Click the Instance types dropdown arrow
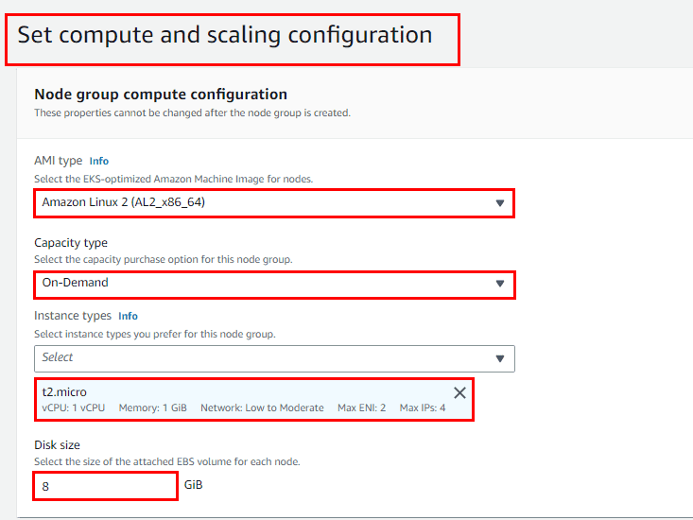The width and height of the screenshot is (693, 520). [499, 358]
